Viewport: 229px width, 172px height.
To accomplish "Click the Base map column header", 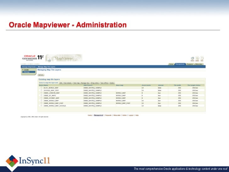I will click(120, 85).
